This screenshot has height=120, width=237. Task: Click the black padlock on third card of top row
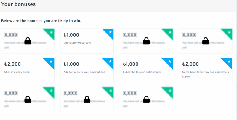pyautogui.click(x=146, y=41)
